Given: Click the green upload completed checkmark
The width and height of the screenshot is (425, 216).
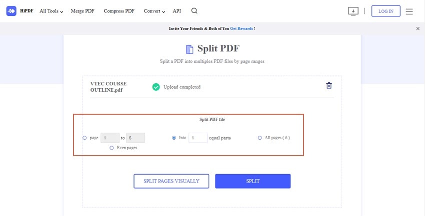Looking at the screenshot, I should pos(156,87).
